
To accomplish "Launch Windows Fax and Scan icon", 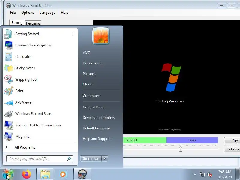I will click(x=8, y=114).
